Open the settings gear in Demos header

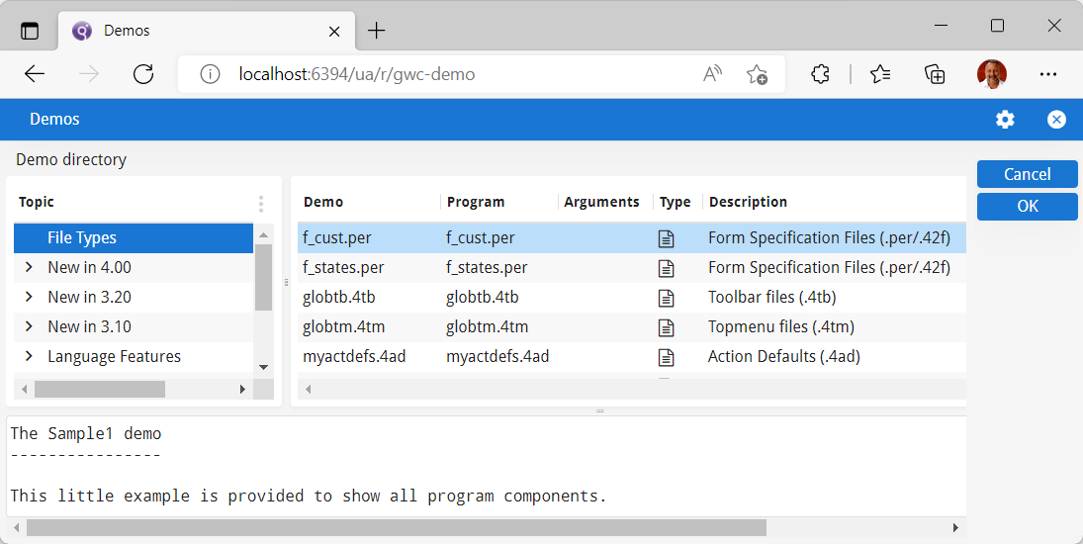coord(1005,120)
